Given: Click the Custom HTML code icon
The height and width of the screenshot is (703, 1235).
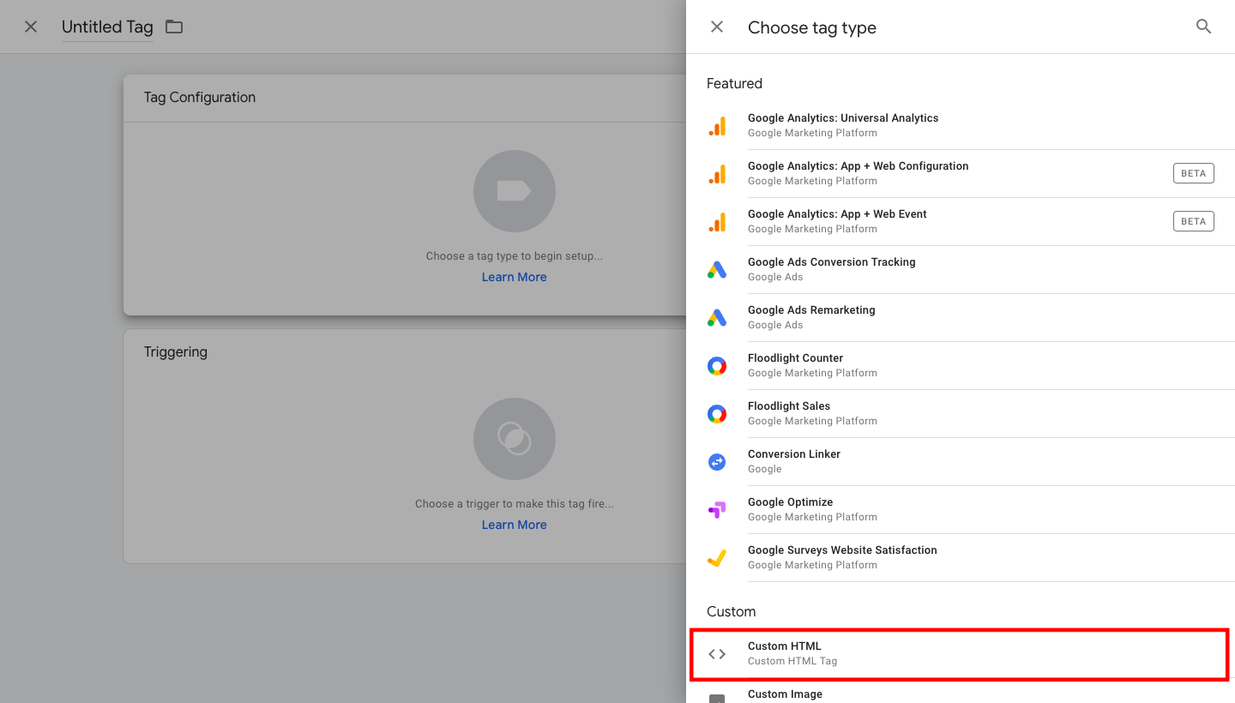Looking at the screenshot, I should click(x=717, y=653).
